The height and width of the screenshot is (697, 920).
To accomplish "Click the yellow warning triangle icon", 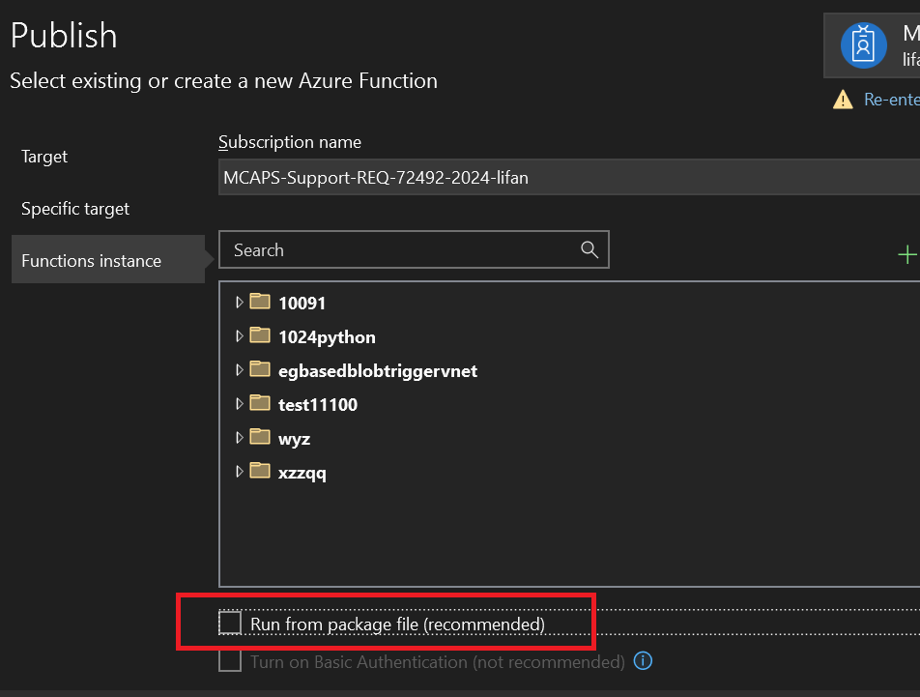I will tap(843, 100).
